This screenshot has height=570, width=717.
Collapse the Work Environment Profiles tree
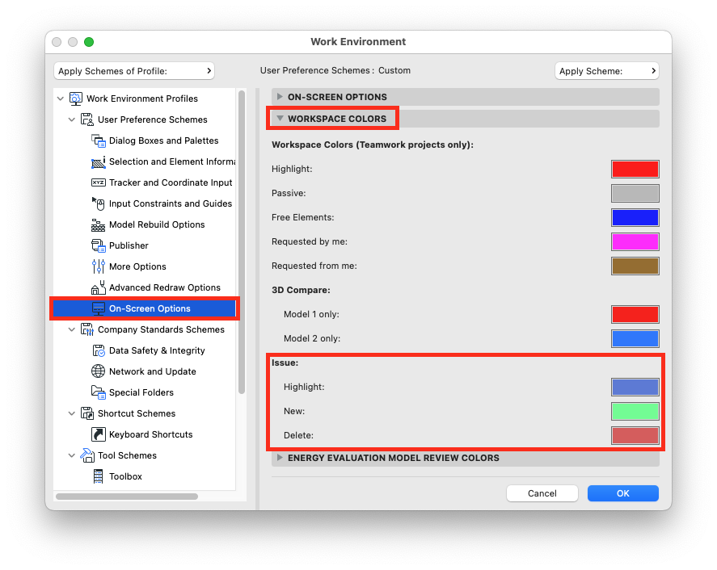[61, 98]
